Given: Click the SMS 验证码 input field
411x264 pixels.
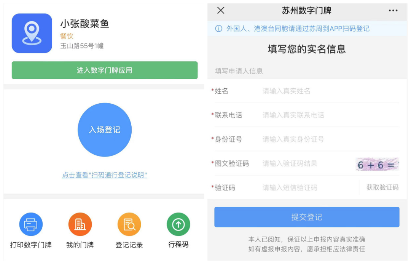Looking at the screenshot, I should tap(304, 188).
